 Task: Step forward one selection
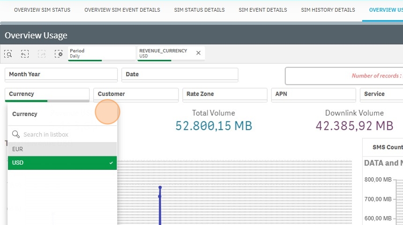click(42, 54)
